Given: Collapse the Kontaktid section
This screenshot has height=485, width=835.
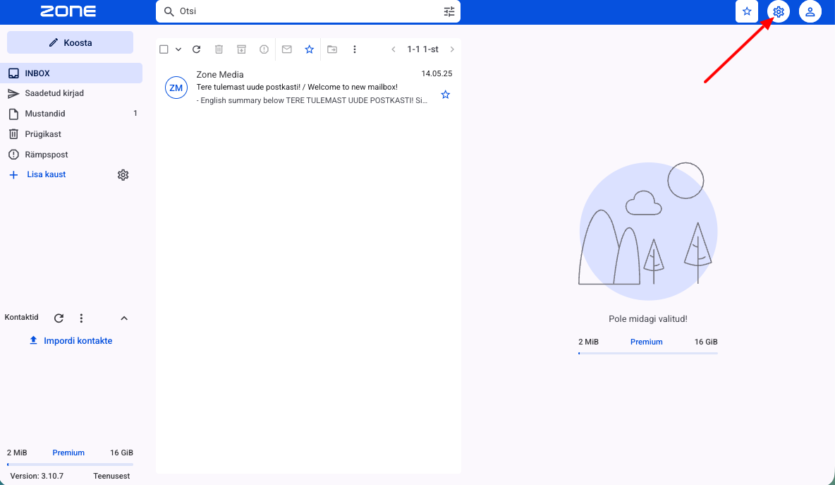Looking at the screenshot, I should click(x=124, y=318).
